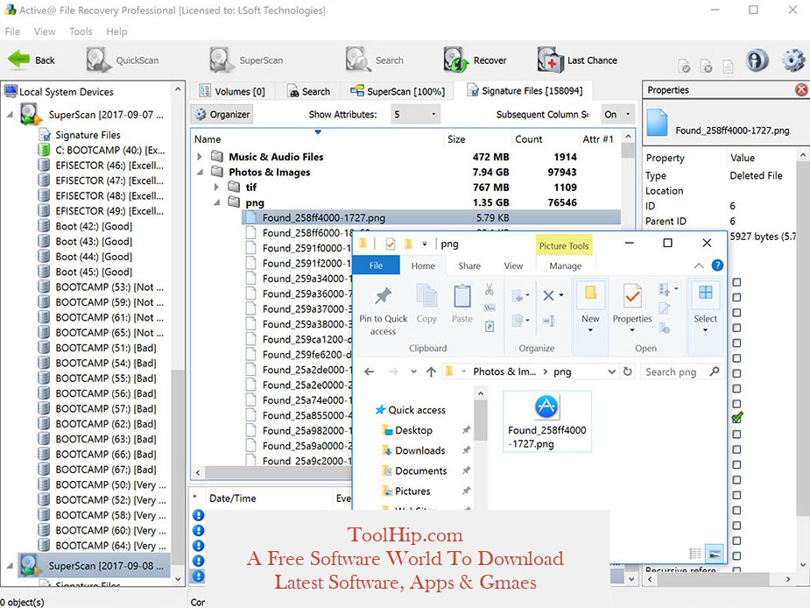The width and height of the screenshot is (810, 608).
Task: Click the Organizer button
Action: tap(222, 114)
